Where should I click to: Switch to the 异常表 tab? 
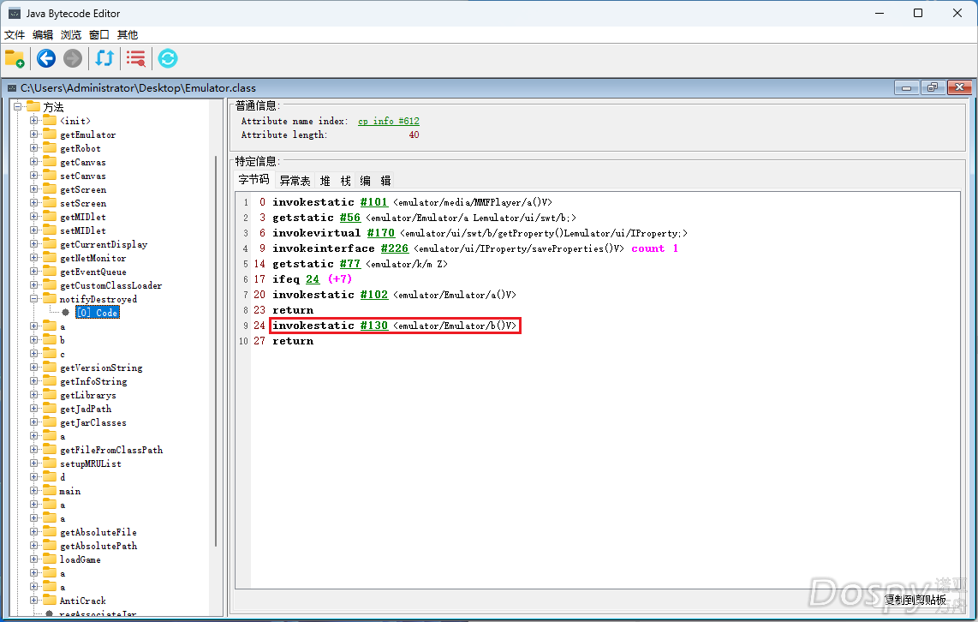(x=295, y=181)
